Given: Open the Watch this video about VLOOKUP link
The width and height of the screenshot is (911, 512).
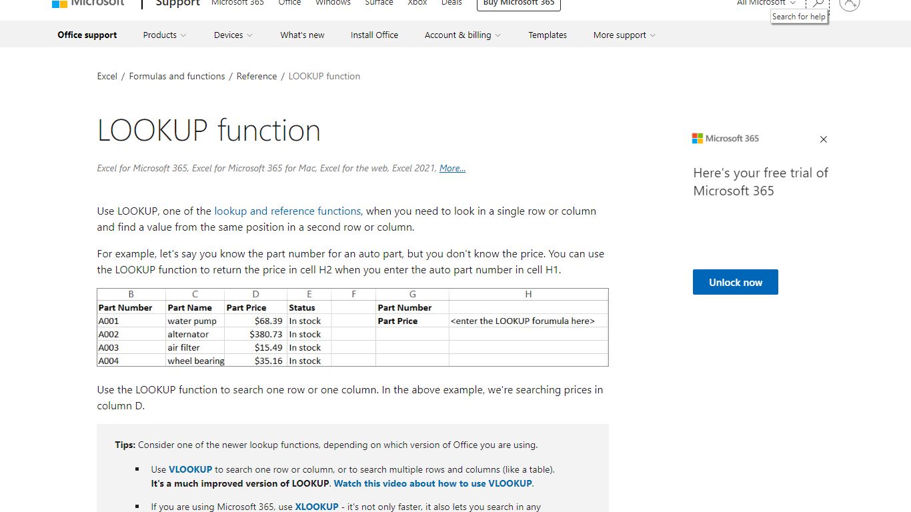Looking at the screenshot, I should coord(433,483).
